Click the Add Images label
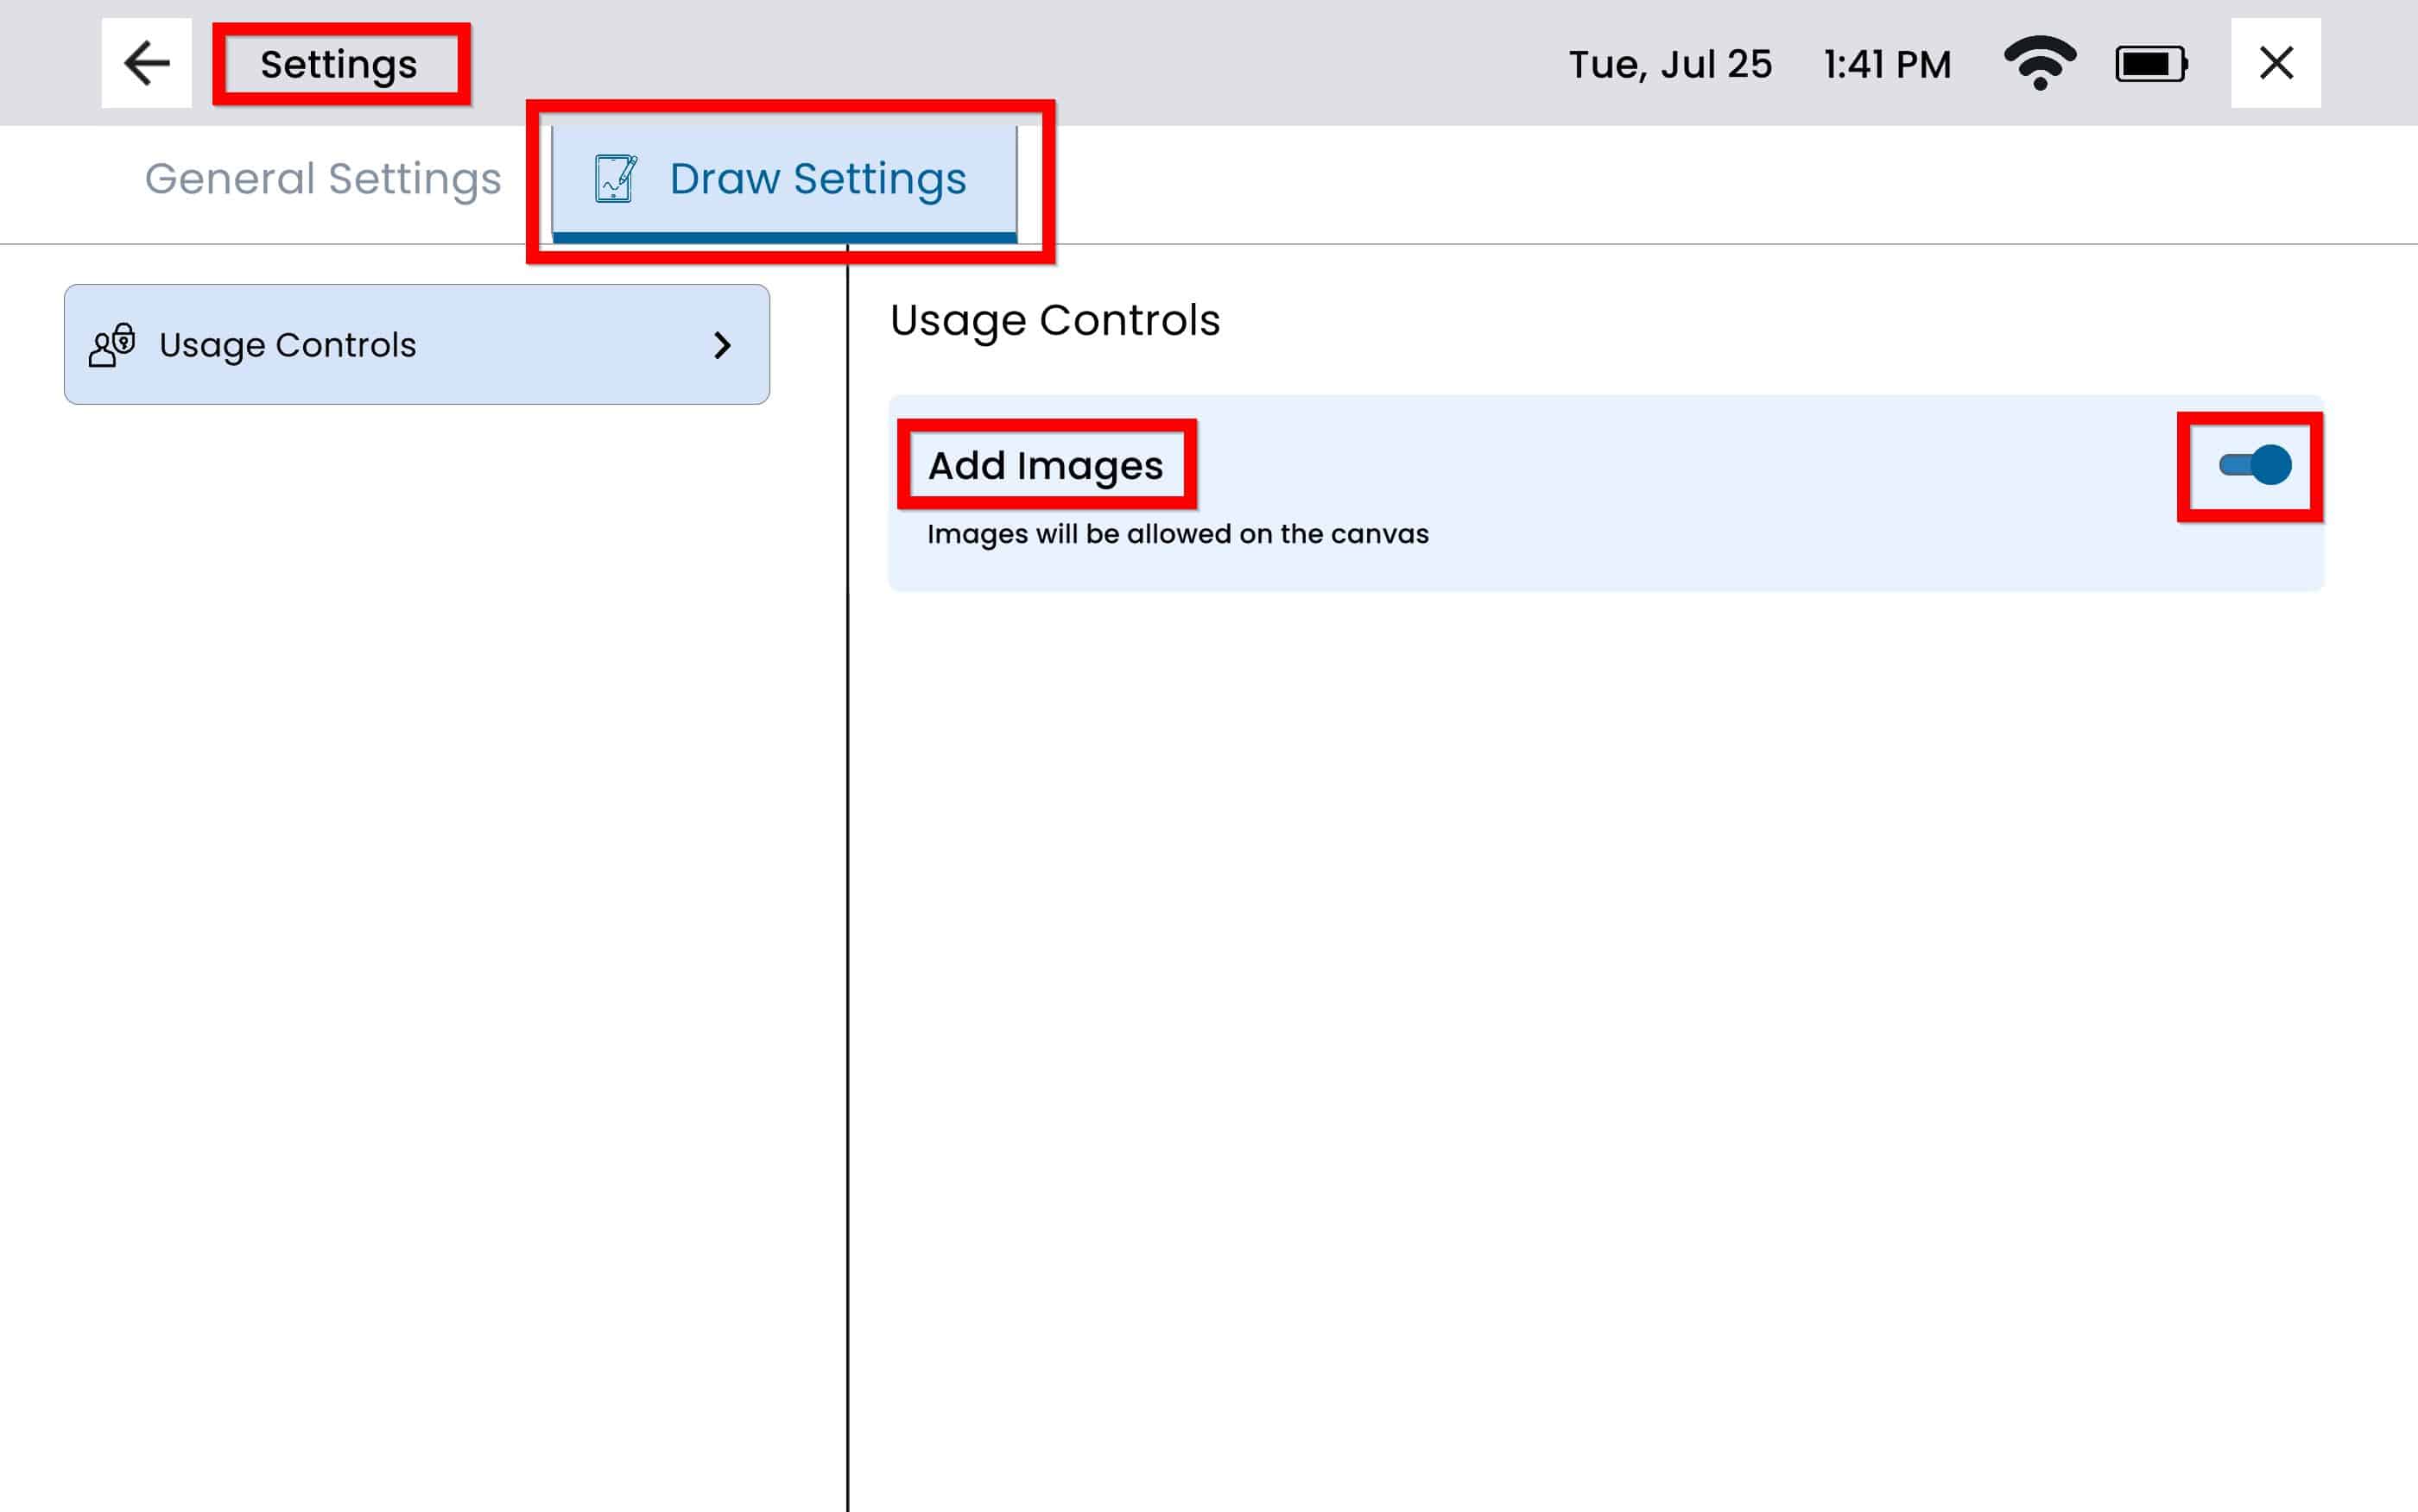 click(x=1044, y=466)
